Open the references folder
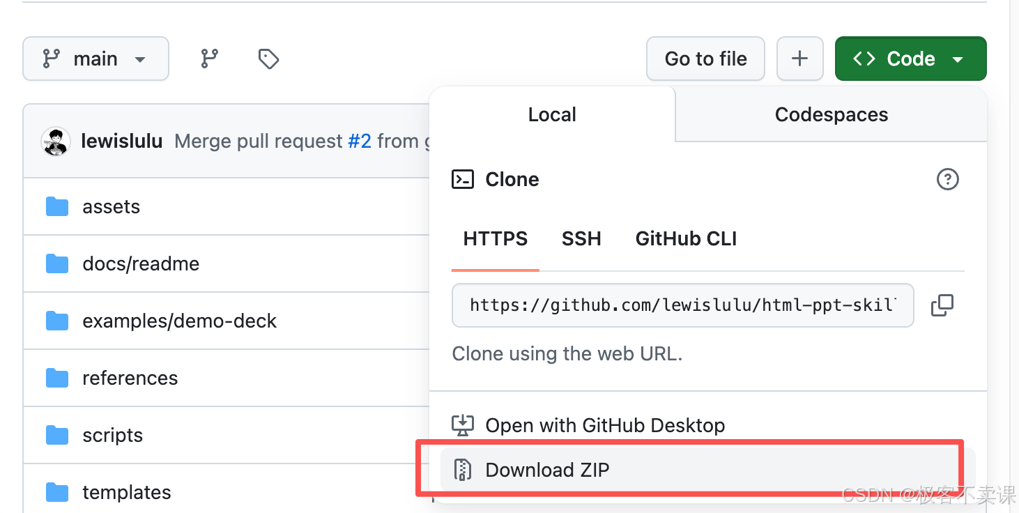The height and width of the screenshot is (513, 1019). click(x=130, y=378)
